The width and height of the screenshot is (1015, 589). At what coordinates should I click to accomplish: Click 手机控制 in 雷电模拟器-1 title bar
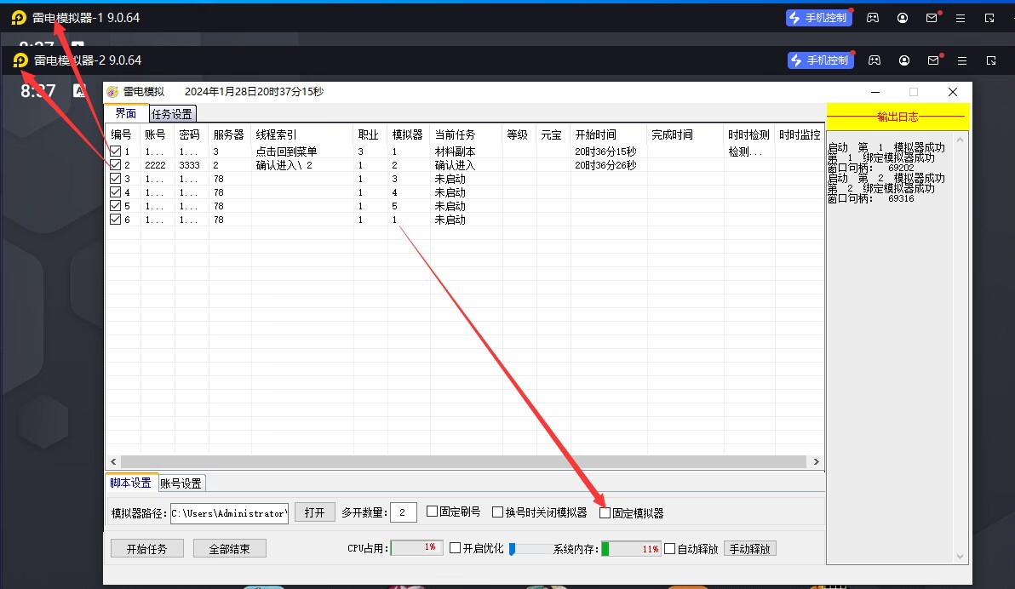(x=819, y=18)
